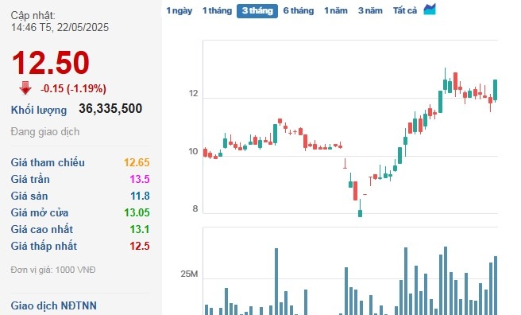Viewport: 521px width, 315px height.
Task: Click the -0.15 (-1.19%) change text
Action: pos(73,88)
